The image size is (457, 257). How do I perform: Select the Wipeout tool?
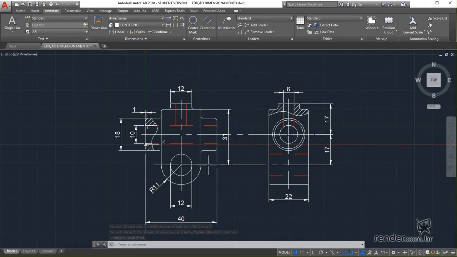pyautogui.click(x=372, y=24)
